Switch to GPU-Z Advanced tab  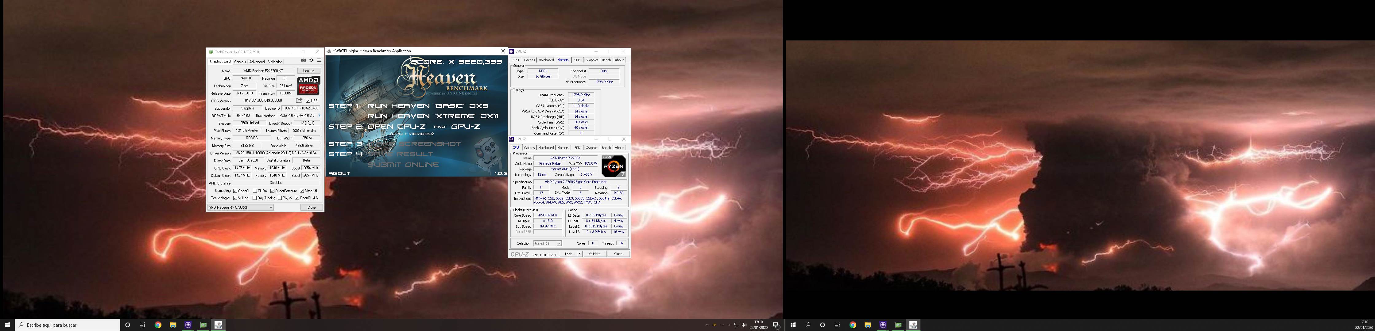(257, 62)
